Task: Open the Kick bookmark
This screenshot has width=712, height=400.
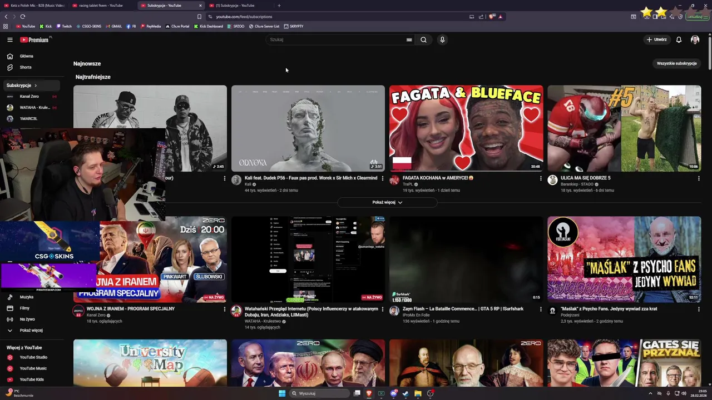Action: tap(46, 26)
